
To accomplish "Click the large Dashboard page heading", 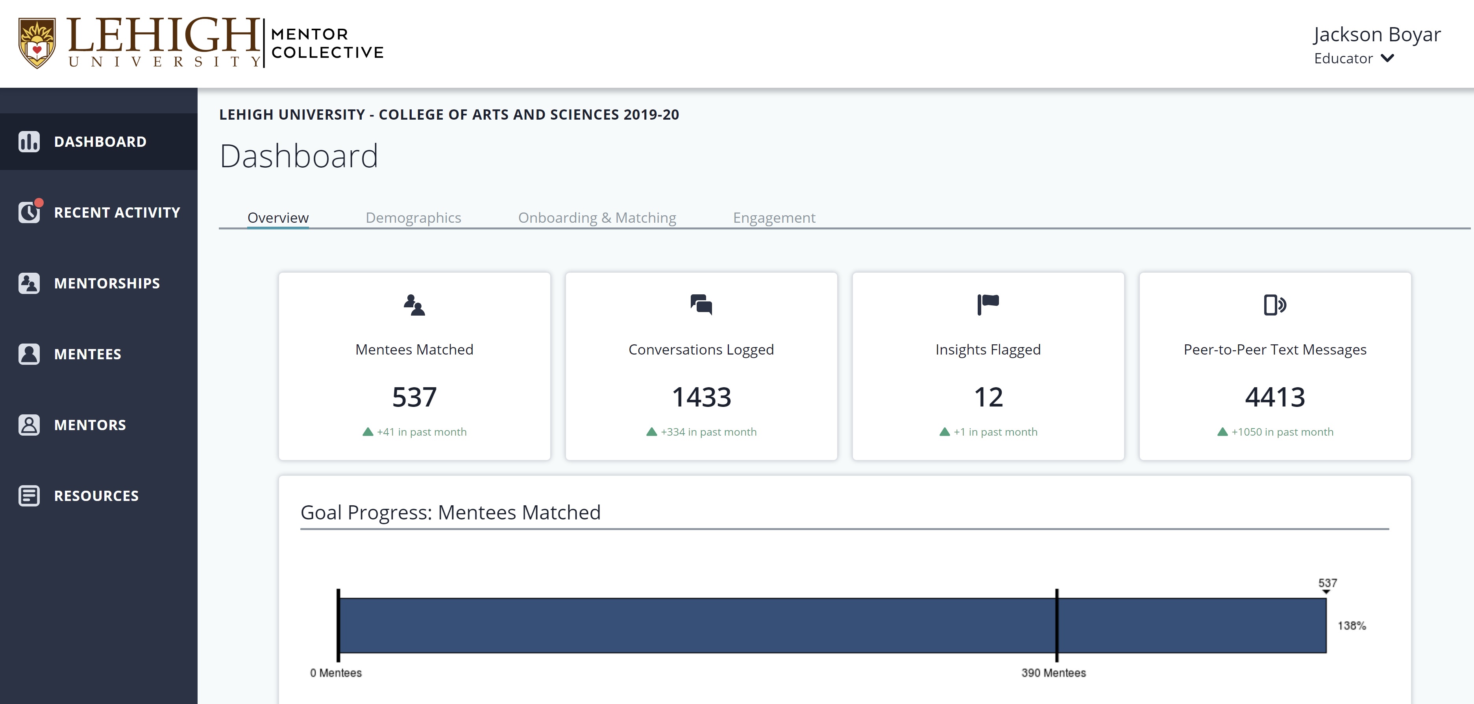I will click(299, 155).
